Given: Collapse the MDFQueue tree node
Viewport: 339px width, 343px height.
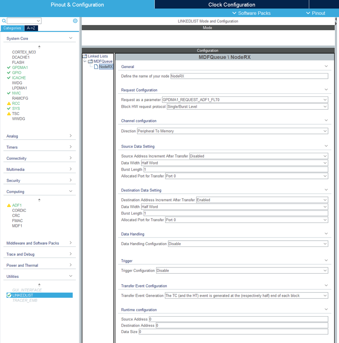Looking at the screenshot, I should [x=85, y=61].
